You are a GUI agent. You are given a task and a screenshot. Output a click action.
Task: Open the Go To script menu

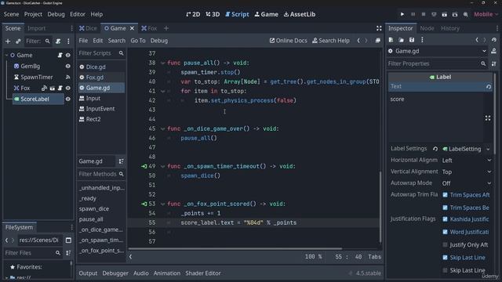coord(138,41)
